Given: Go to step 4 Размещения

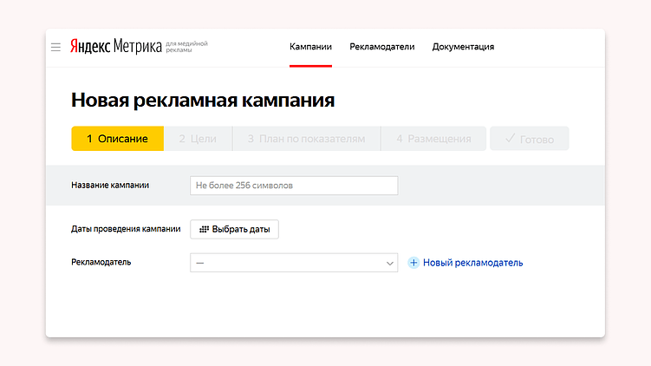Looking at the screenshot, I should click(433, 139).
